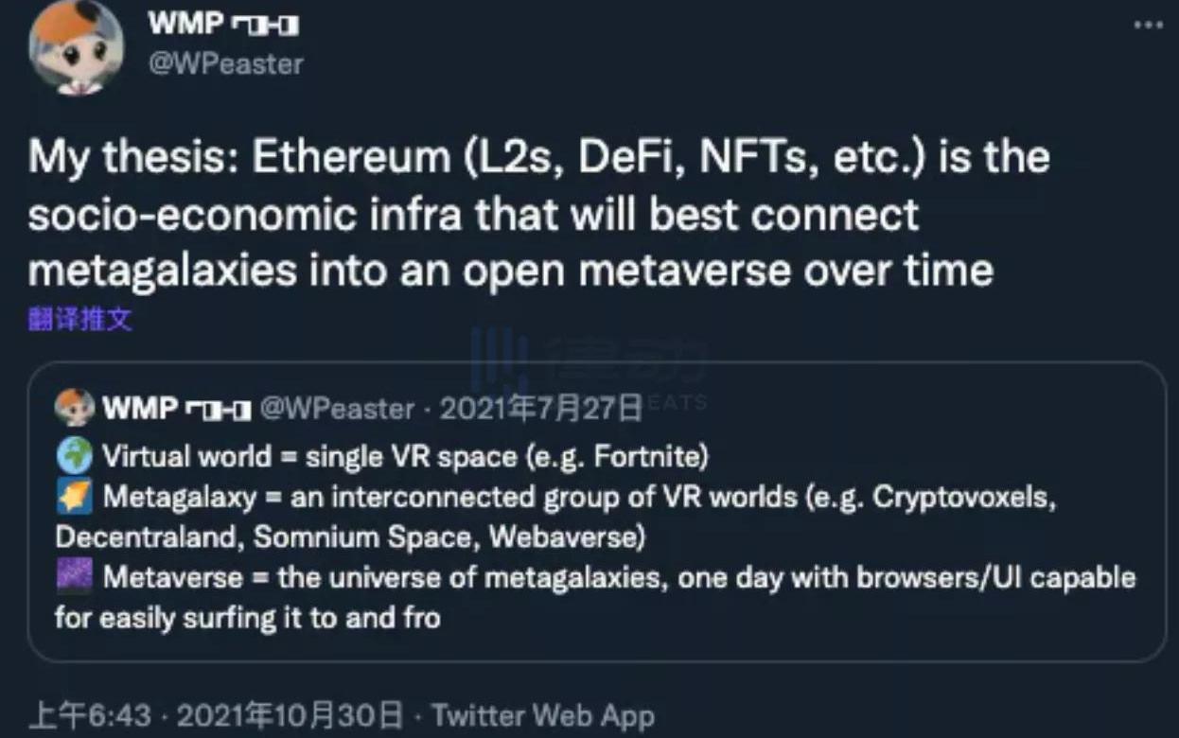The width and height of the screenshot is (1179, 738).
Task: Open the Twitter Web App source link
Action: 541,715
